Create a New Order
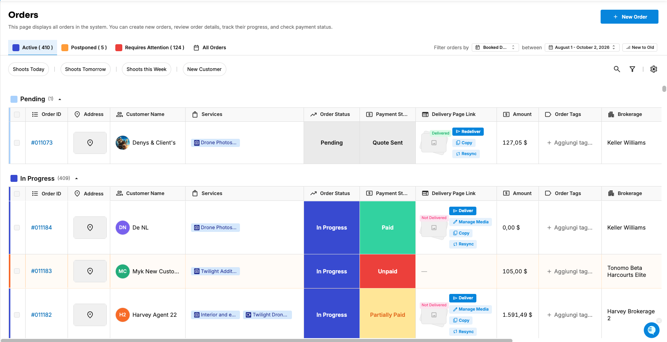Screen dimensions: 667x342 point(629,17)
